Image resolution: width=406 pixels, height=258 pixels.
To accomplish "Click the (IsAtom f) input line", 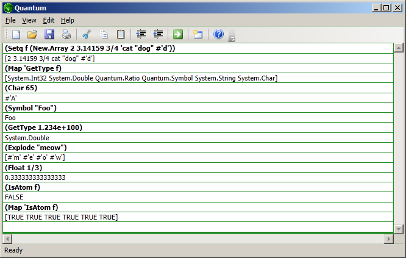I will [x=198, y=187].
